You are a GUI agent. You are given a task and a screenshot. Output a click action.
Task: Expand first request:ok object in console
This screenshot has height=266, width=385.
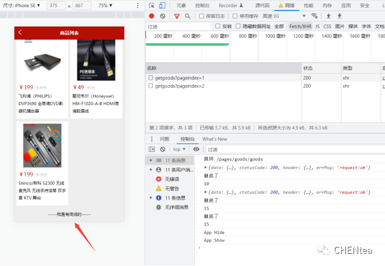tap(205, 168)
